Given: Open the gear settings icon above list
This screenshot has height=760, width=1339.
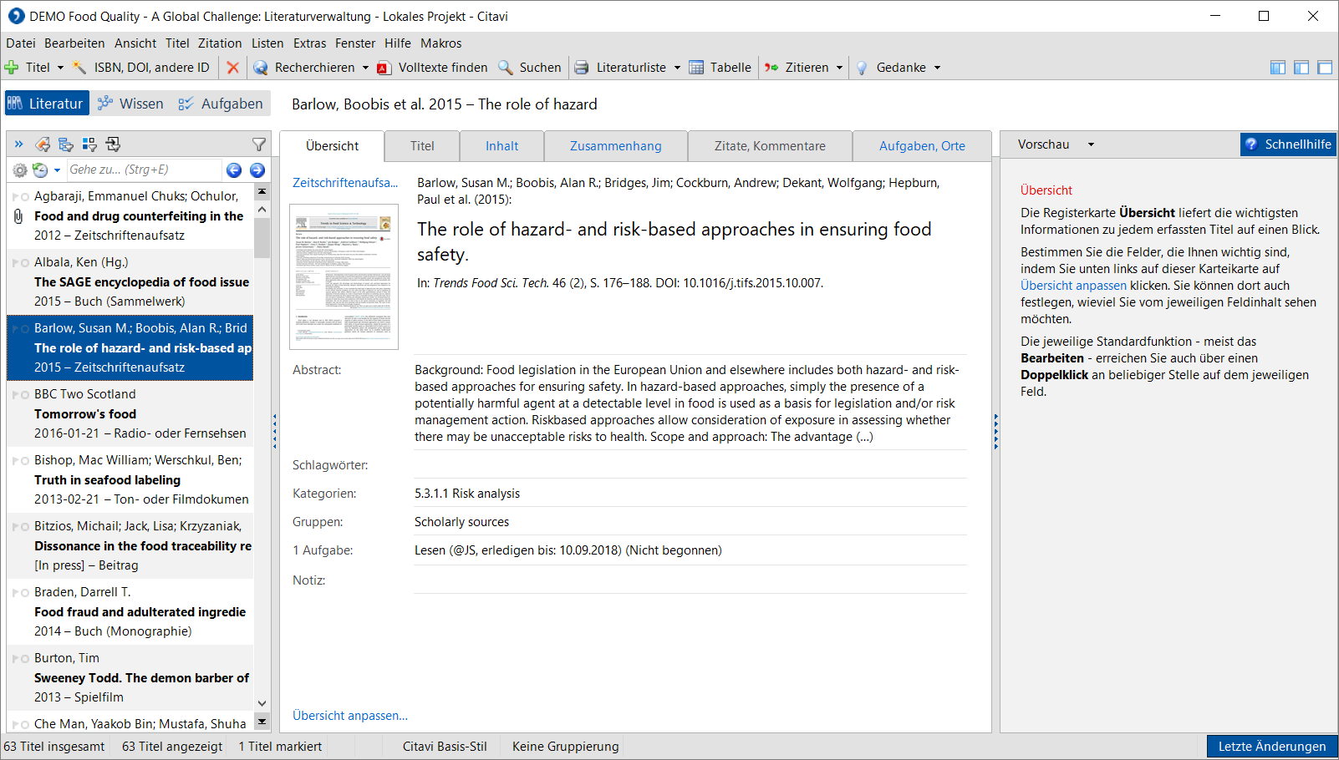Looking at the screenshot, I should click(20, 170).
